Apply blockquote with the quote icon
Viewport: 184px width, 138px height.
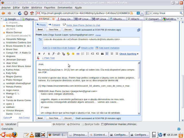[x=102, y=54]
